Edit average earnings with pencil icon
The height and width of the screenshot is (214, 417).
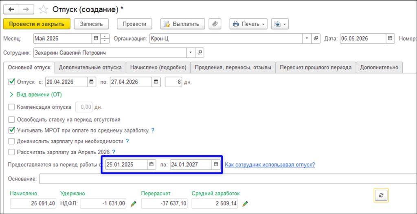(x=246, y=204)
